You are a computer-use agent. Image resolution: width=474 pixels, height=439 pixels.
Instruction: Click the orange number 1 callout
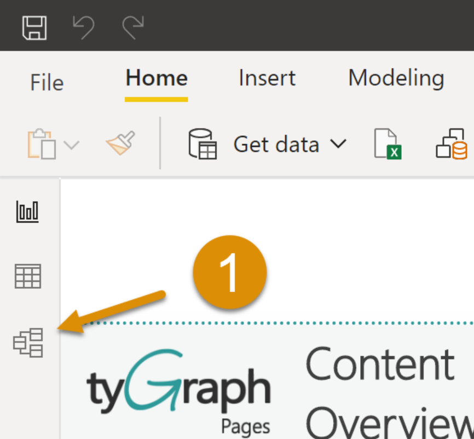(x=230, y=272)
